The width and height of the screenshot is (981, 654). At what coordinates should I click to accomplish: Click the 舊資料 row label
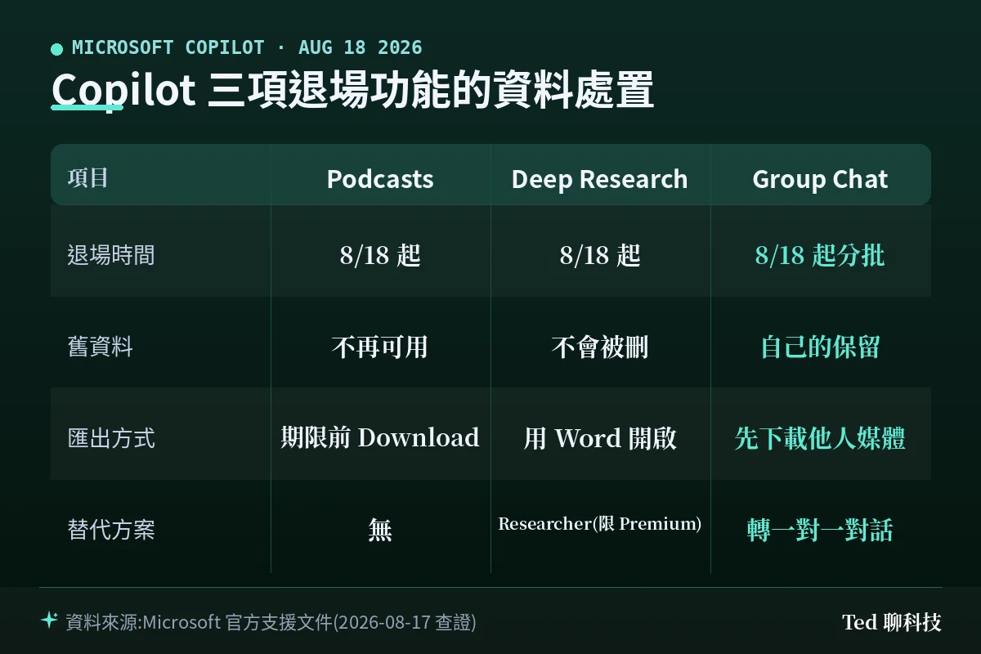(x=100, y=347)
